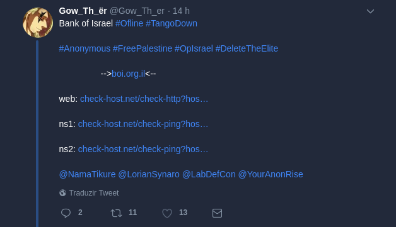The image size is (396, 227).
Task: Open the ns1 check-ping link
Action: coord(143,124)
